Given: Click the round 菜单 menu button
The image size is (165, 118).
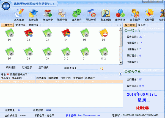Looking at the screenshot, I should [x=6, y=6].
